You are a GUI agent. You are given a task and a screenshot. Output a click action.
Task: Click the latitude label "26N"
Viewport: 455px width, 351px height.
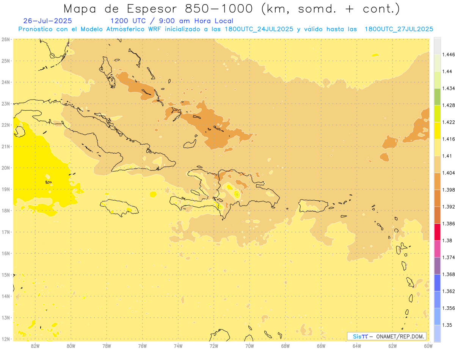click(x=5, y=39)
